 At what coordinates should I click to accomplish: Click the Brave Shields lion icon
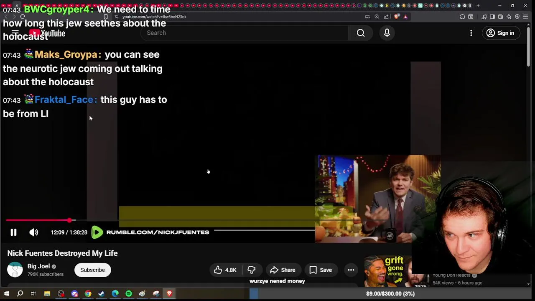coord(396,17)
